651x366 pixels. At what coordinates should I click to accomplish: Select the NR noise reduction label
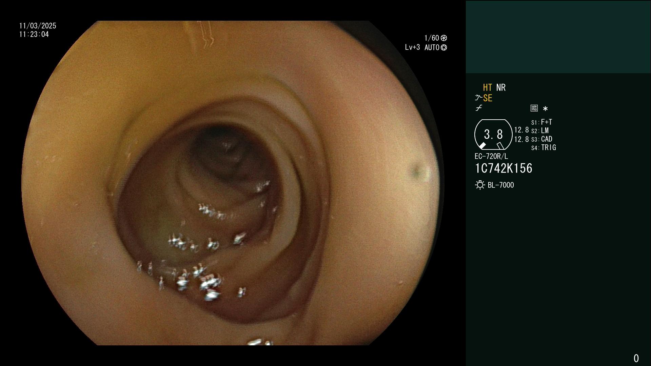click(501, 87)
